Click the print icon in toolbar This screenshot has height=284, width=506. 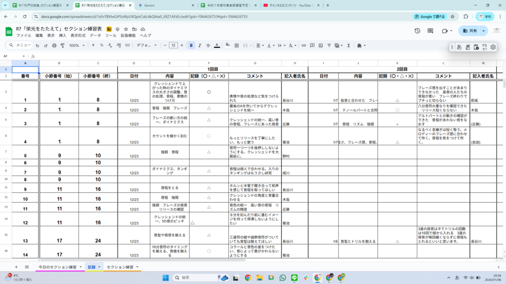coord(54,45)
